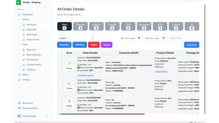Collapse the Orders sidebar section
This screenshot has height=123, width=219.
(19, 19)
